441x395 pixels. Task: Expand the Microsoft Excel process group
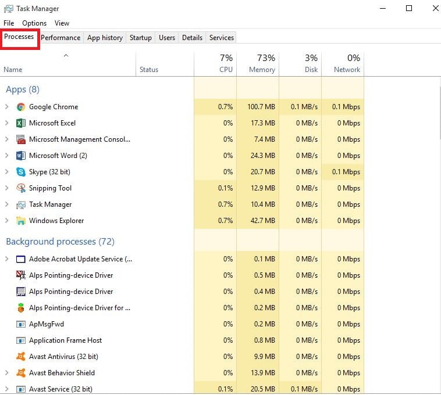click(7, 123)
